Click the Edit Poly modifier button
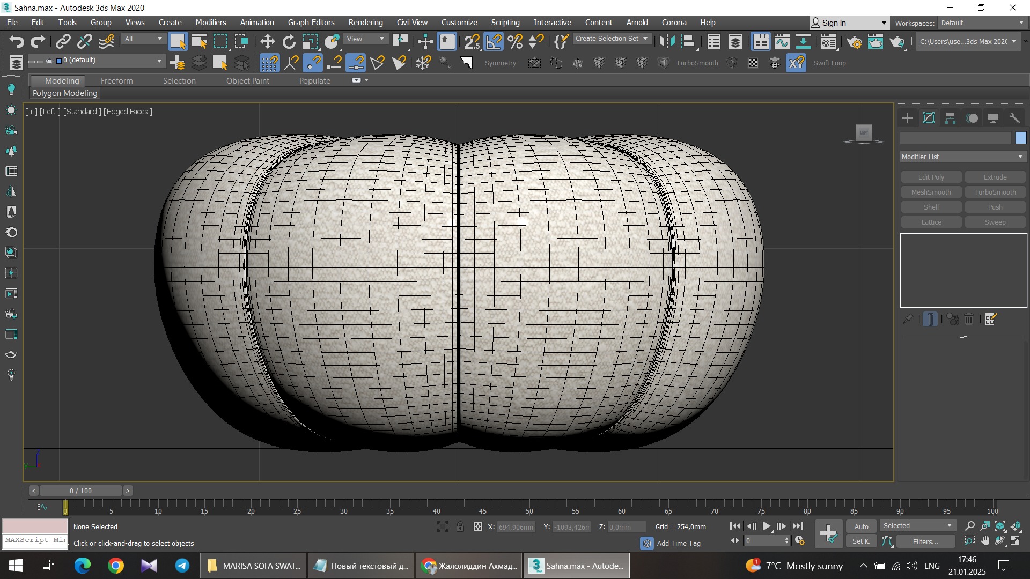This screenshot has height=579, width=1030. (931, 177)
